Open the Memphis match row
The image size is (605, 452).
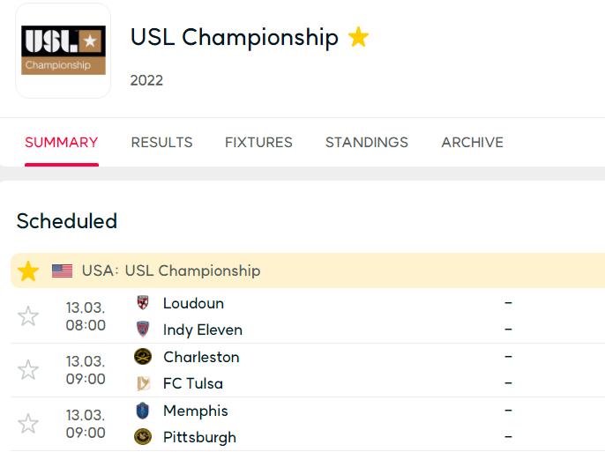click(308, 424)
